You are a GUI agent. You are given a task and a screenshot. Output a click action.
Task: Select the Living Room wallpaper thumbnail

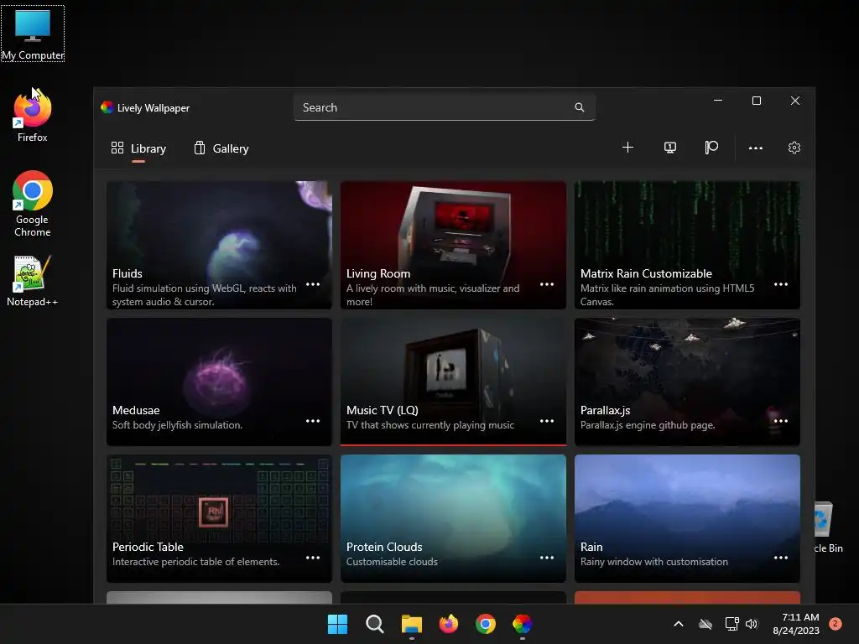(x=453, y=245)
